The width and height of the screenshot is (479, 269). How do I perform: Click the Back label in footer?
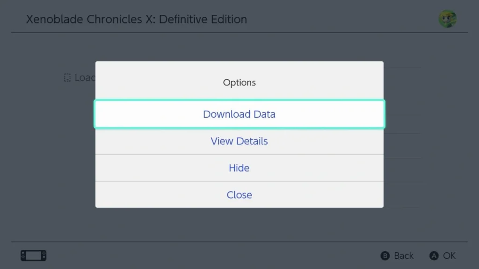pyautogui.click(x=404, y=255)
